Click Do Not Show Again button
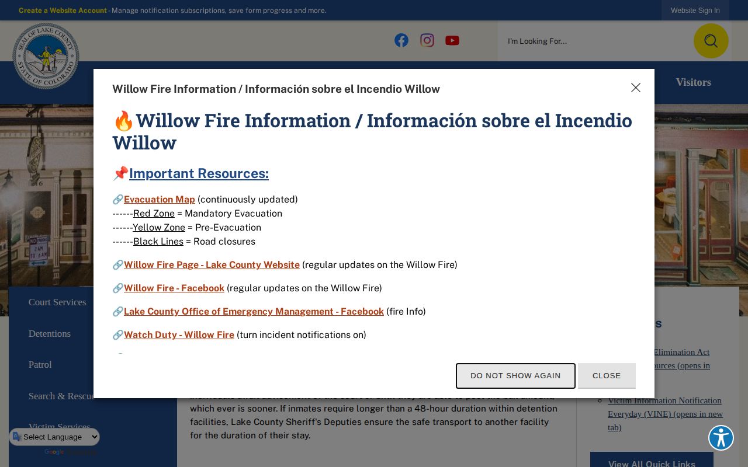This screenshot has width=748, height=467. coord(515,376)
